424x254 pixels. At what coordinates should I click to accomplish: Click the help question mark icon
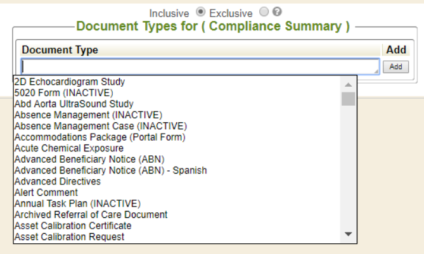277,13
